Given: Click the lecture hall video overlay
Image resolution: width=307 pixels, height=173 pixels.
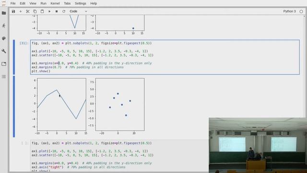Looking at the screenshot, I should coord(258,145).
